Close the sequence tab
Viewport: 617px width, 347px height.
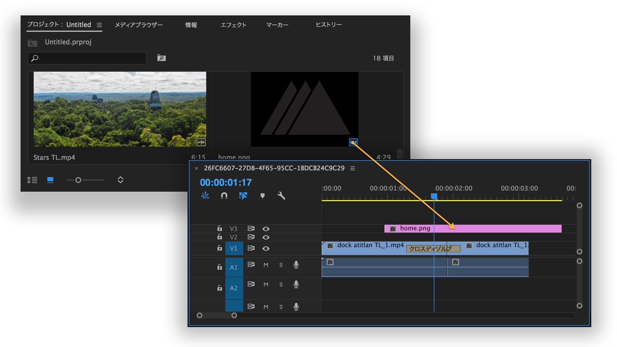pyautogui.click(x=196, y=168)
